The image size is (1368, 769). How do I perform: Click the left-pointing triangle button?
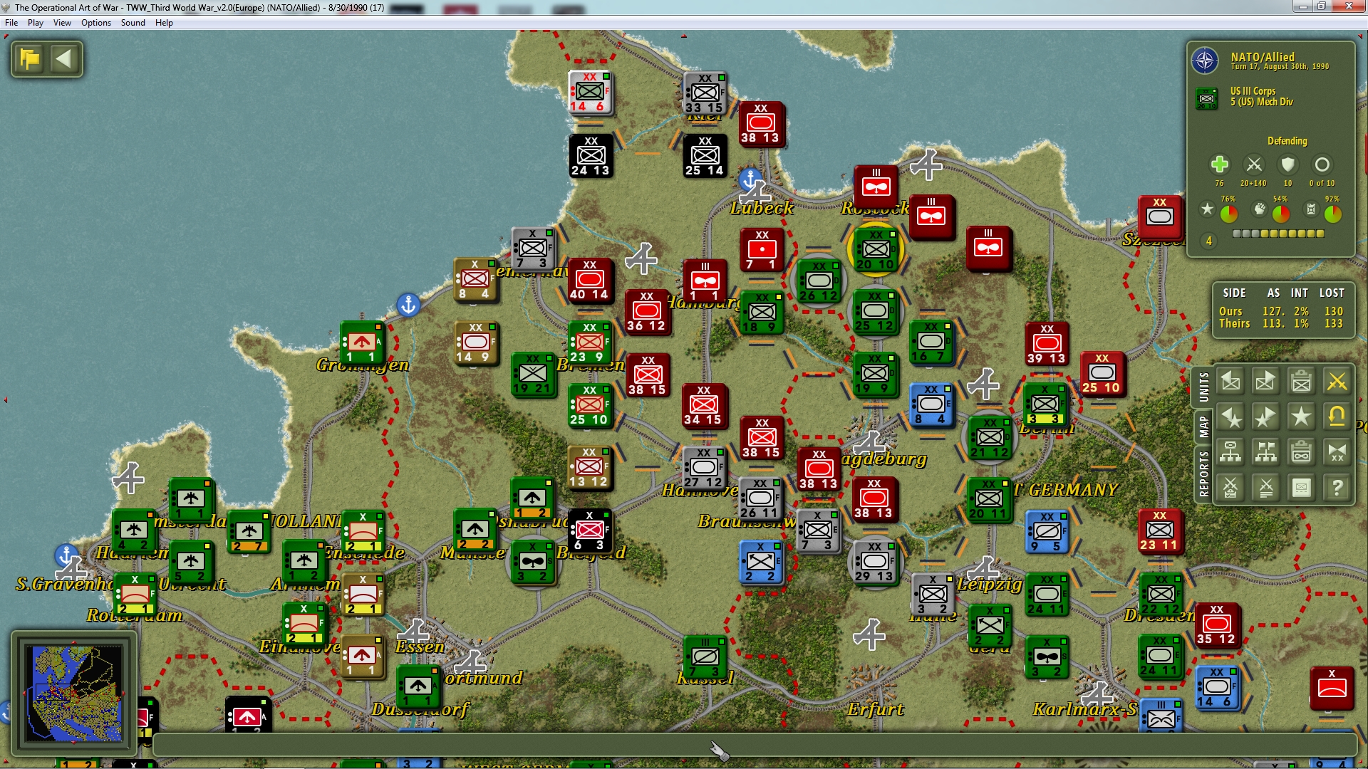pyautogui.click(x=64, y=59)
